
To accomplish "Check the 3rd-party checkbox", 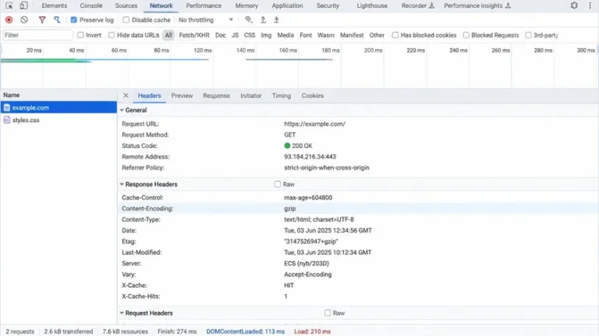I will pyautogui.click(x=528, y=35).
